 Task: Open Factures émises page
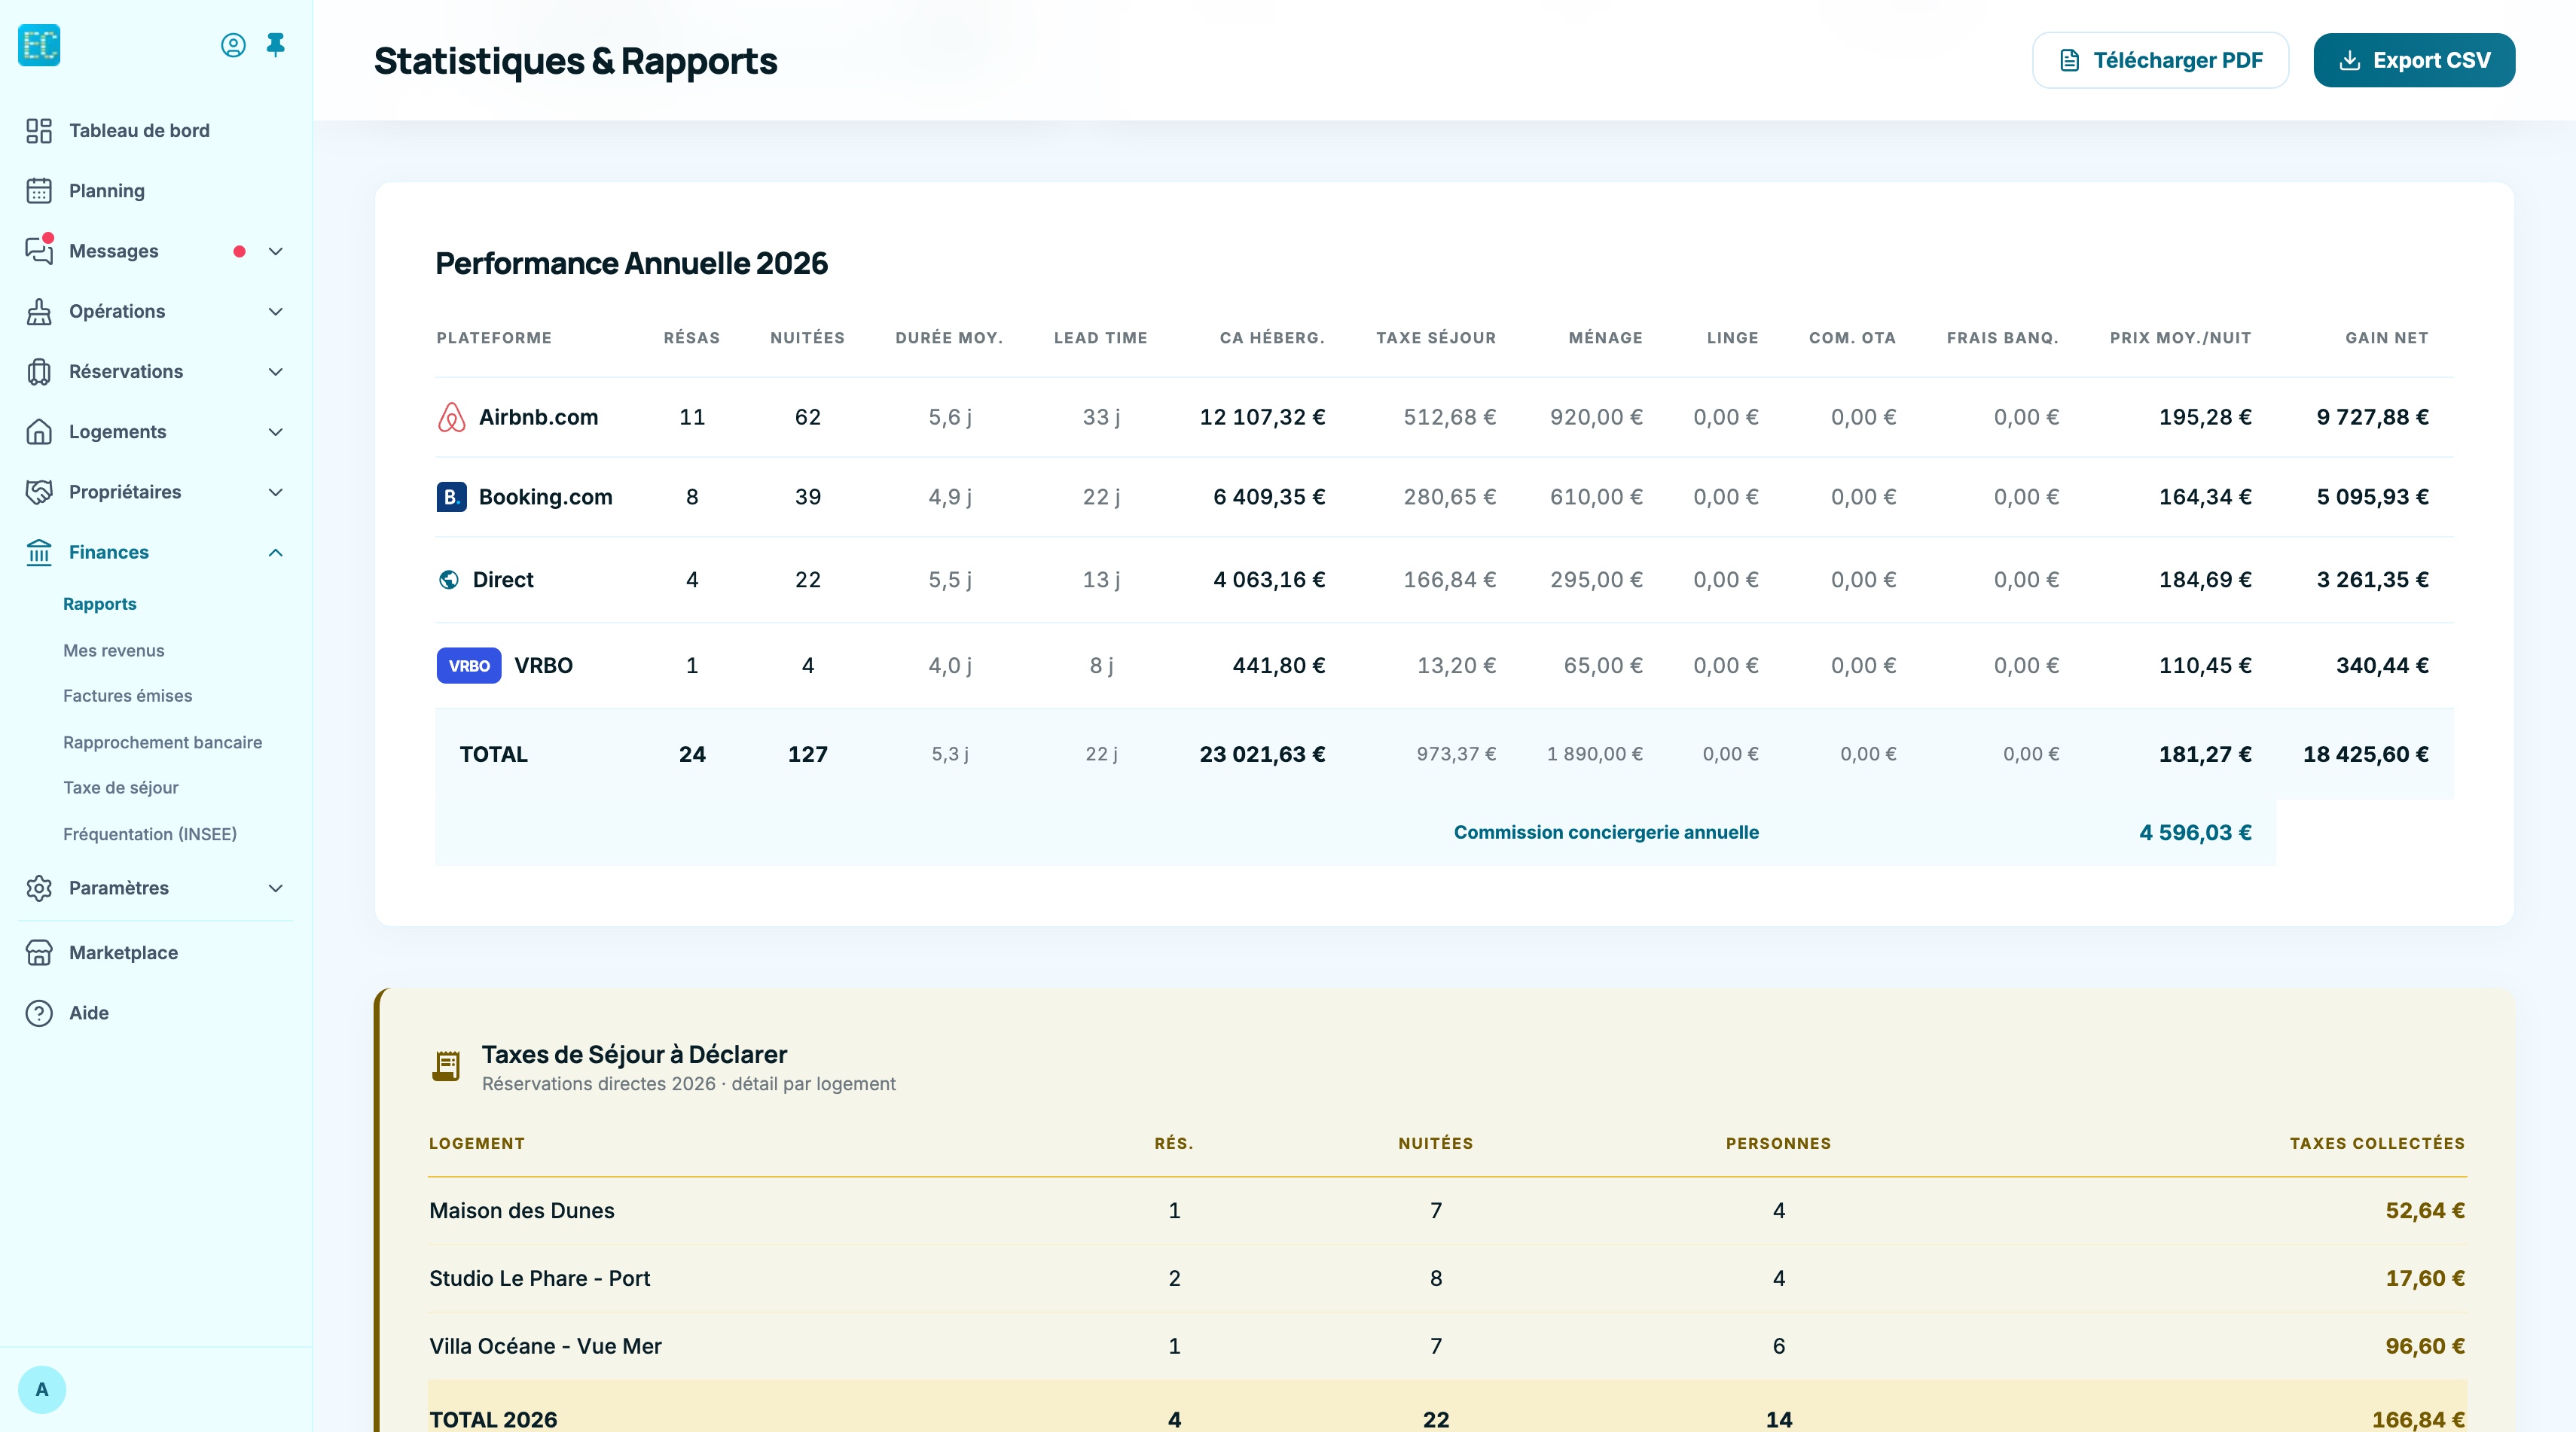(x=128, y=696)
